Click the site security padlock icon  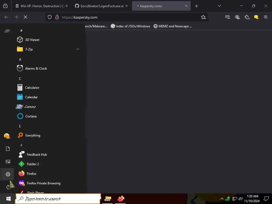pyautogui.click(x=57, y=17)
